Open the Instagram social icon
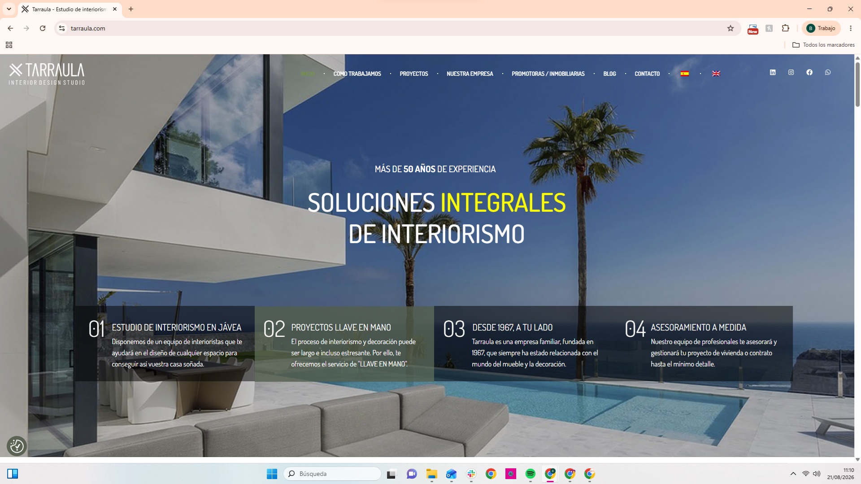The image size is (861, 484). tap(791, 72)
